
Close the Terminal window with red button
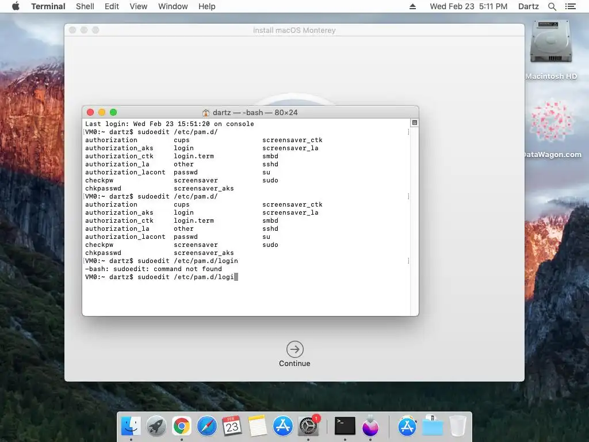pos(90,112)
